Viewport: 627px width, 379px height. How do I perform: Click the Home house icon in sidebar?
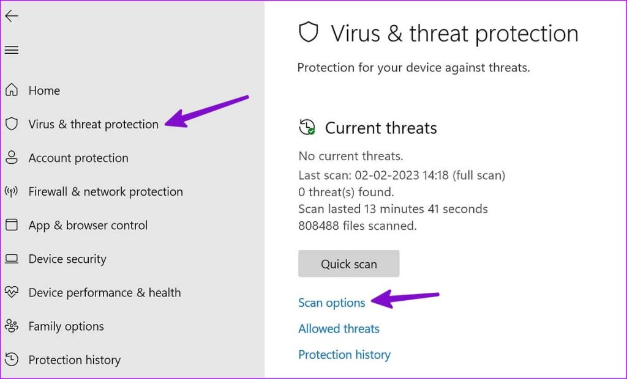click(11, 90)
